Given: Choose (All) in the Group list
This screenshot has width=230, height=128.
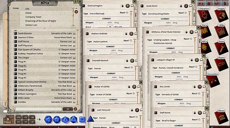Looking at the screenshot, I should tap(27, 9).
